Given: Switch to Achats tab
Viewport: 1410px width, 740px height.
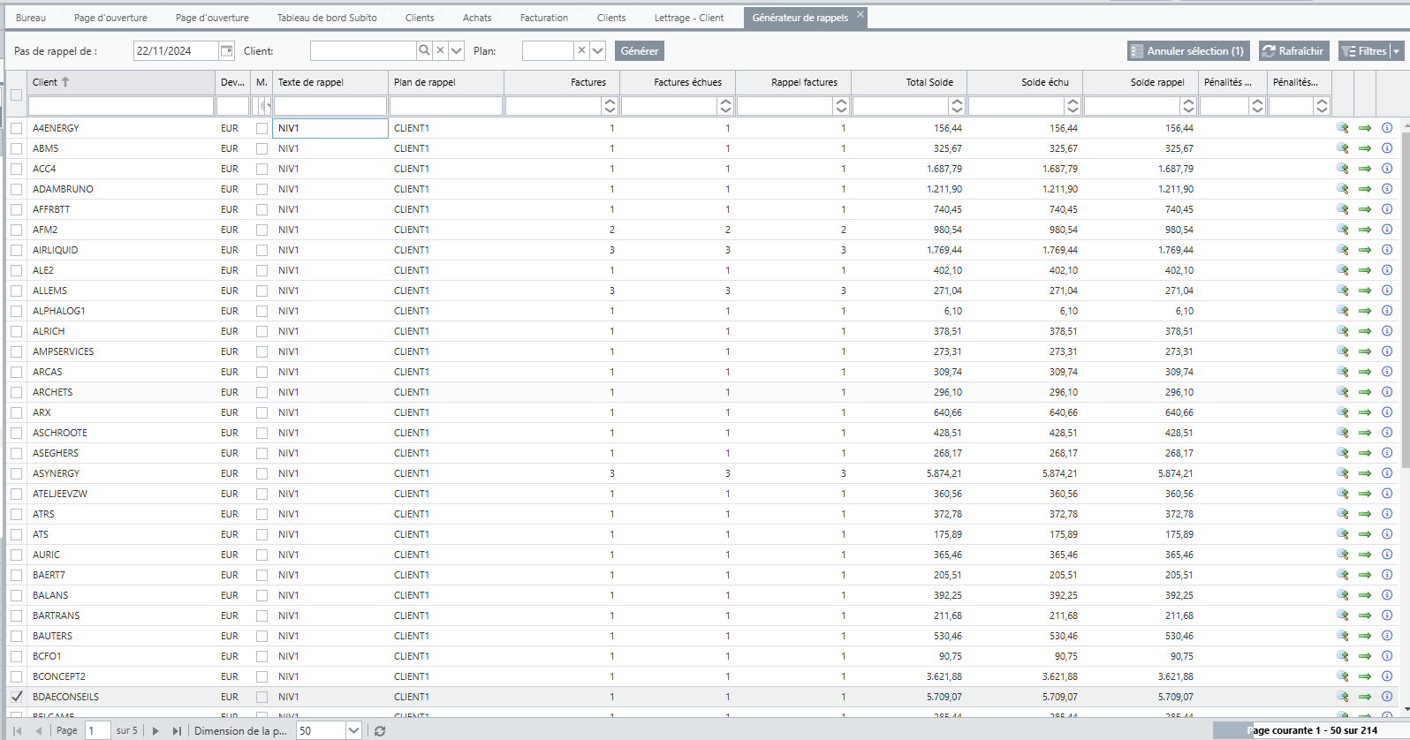Looking at the screenshot, I should click(477, 18).
